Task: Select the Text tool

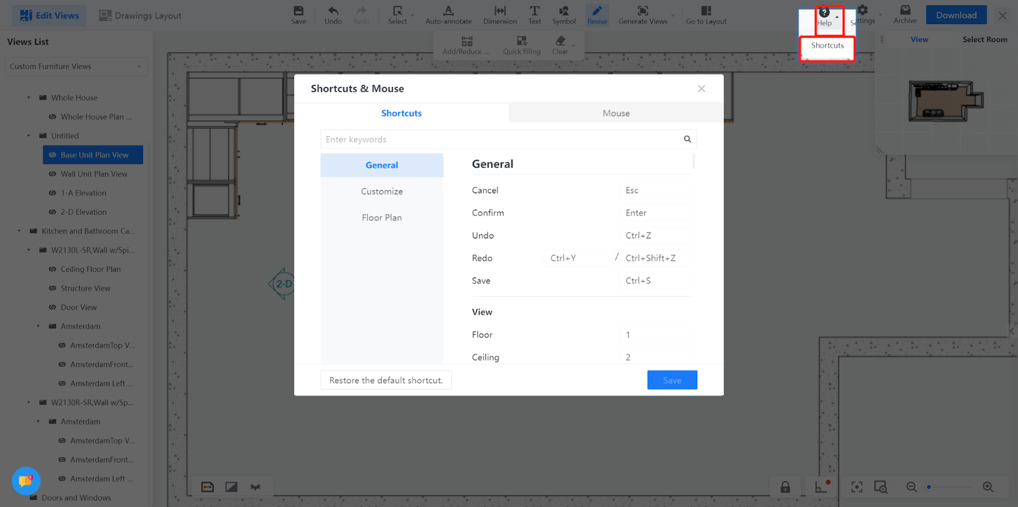Action: (534, 11)
